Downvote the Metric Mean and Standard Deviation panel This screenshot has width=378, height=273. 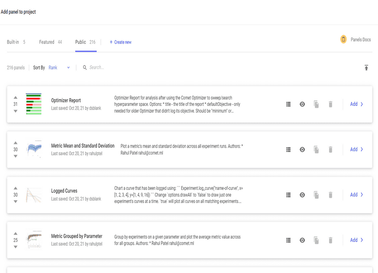pos(15,156)
